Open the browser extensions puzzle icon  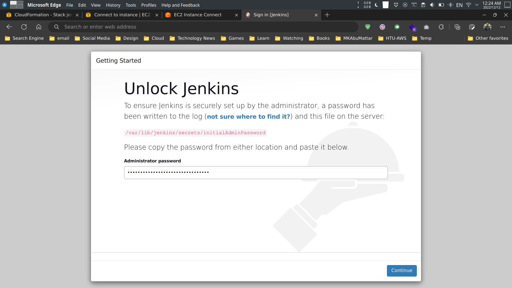coord(441,27)
